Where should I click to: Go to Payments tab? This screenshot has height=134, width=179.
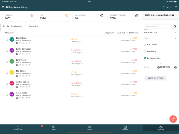161,128
